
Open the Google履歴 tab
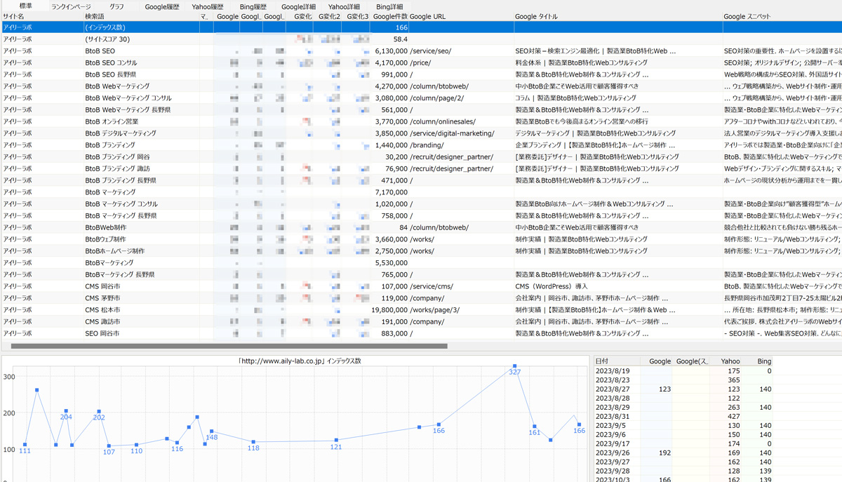162,6
